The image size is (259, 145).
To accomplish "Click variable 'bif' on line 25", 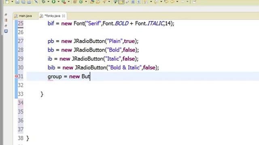I will point(51,23).
